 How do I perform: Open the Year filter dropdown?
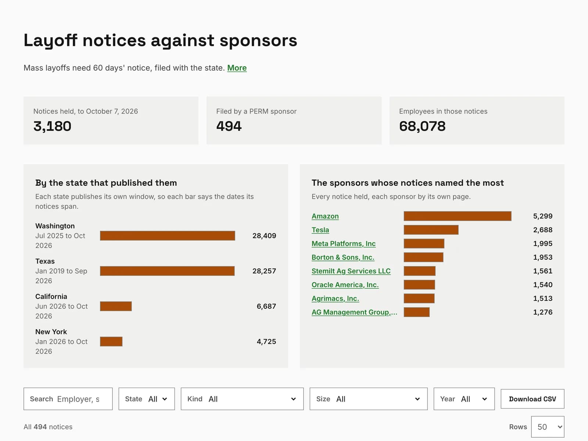tap(464, 399)
